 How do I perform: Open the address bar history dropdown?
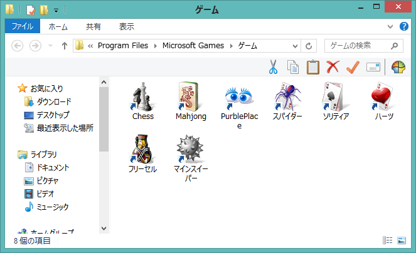point(295,46)
